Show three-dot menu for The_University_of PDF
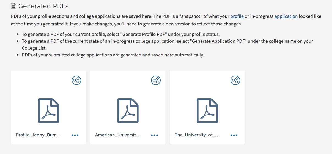The width and height of the screenshot is (332, 154). tap(234, 135)
